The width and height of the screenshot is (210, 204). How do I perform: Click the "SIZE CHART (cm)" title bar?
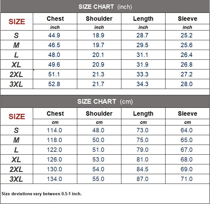coord(105,102)
